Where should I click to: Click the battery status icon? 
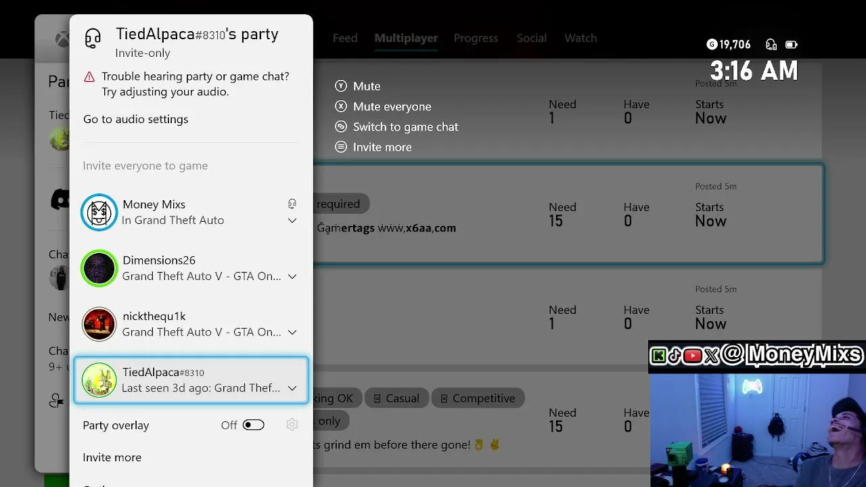(x=791, y=45)
